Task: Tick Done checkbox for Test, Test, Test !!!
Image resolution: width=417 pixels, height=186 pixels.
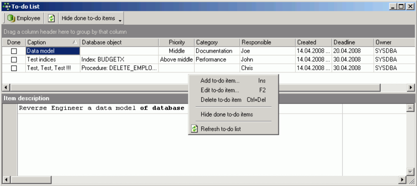Action: (x=14, y=68)
